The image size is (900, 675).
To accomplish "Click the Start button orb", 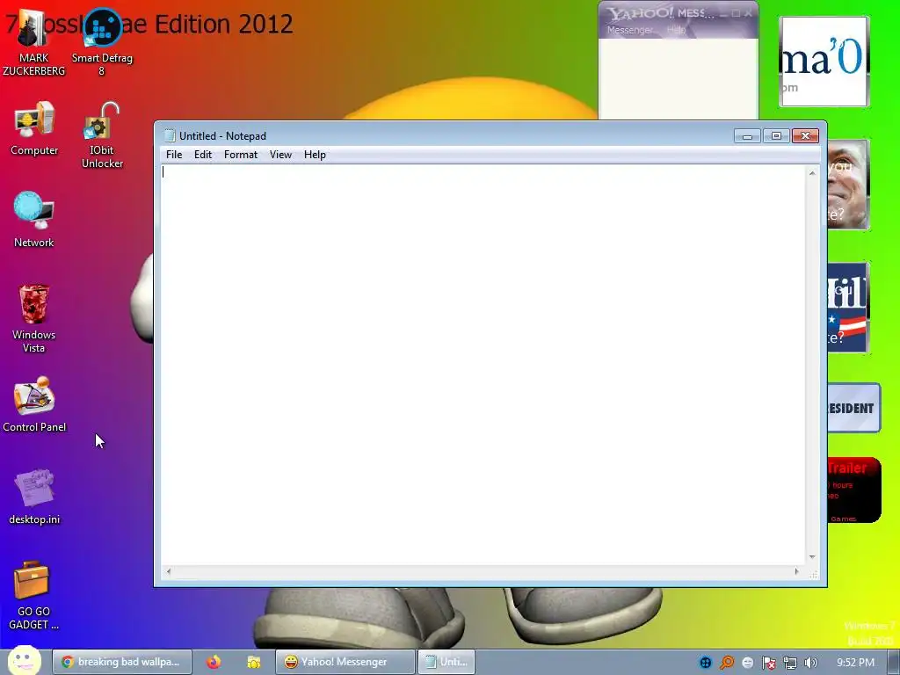I will coord(24,661).
